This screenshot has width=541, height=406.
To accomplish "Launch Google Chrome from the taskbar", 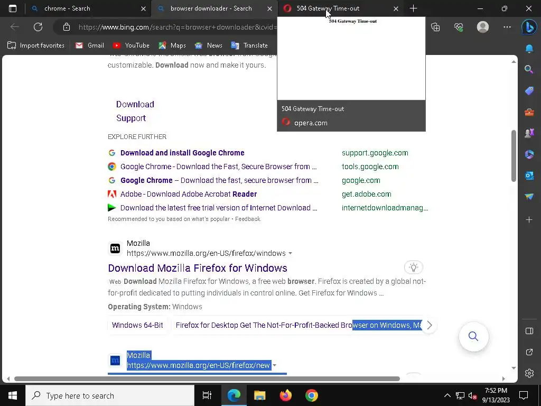I will pyautogui.click(x=312, y=395).
